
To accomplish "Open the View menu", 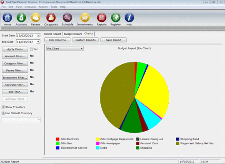I will coord(19,7).
